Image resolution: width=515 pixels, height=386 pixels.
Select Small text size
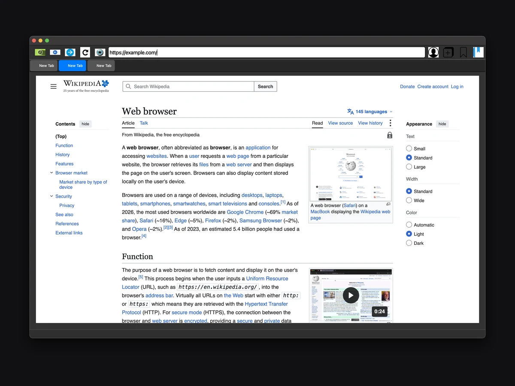[x=409, y=148]
